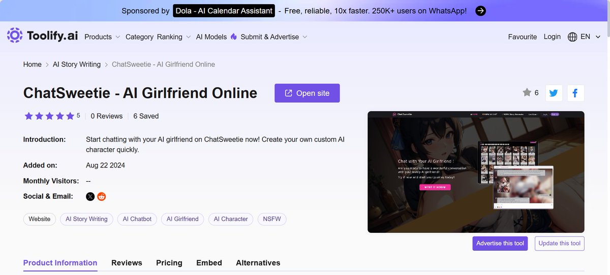Share on Facebook via the f icon
The height and width of the screenshot is (275, 610).
click(x=575, y=93)
